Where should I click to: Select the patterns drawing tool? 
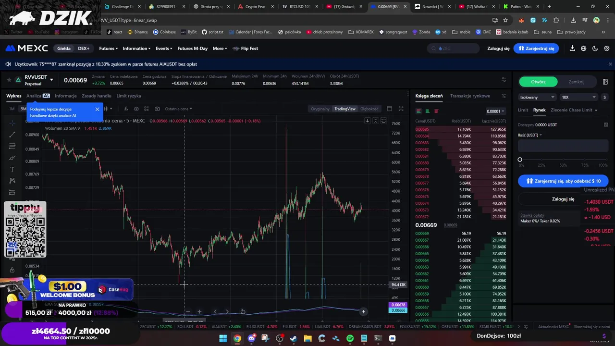pyautogui.click(x=12, y=181)
